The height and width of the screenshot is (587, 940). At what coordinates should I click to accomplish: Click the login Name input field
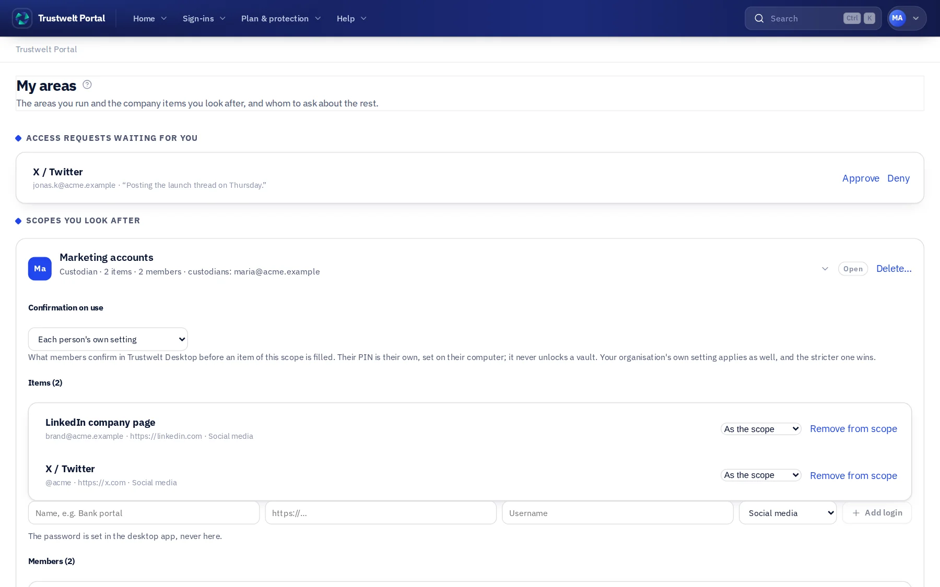144,513
